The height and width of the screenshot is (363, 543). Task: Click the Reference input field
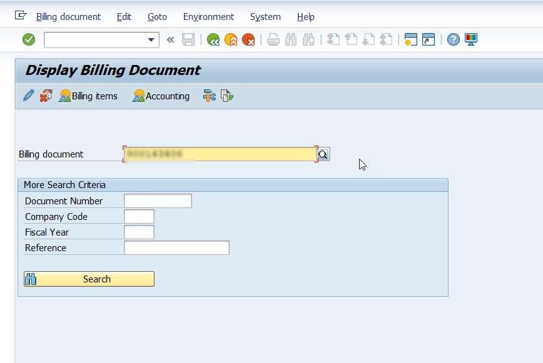click(176, 247)
